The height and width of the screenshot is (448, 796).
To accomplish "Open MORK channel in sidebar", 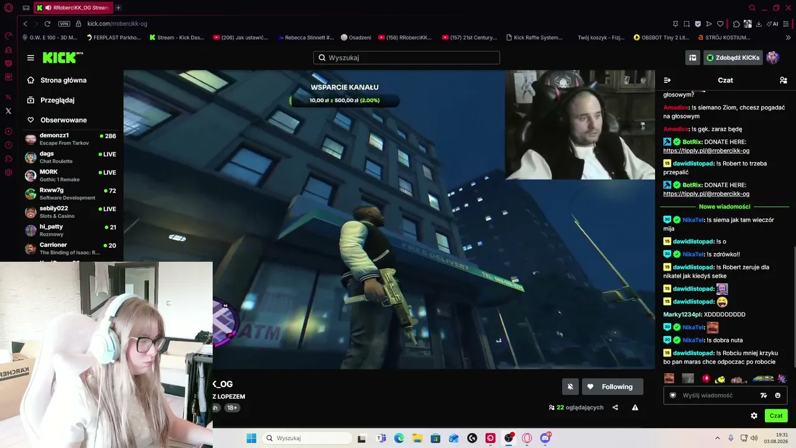I will tap(71, 175).
